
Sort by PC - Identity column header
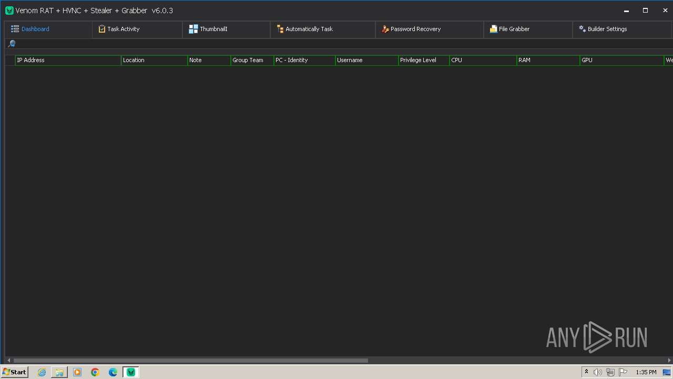tap(304, 60)
